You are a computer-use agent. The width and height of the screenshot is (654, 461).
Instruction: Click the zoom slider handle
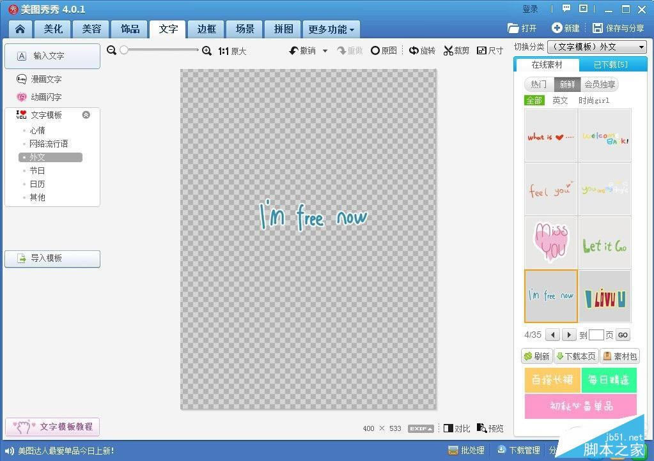click(x=124, y=50)
